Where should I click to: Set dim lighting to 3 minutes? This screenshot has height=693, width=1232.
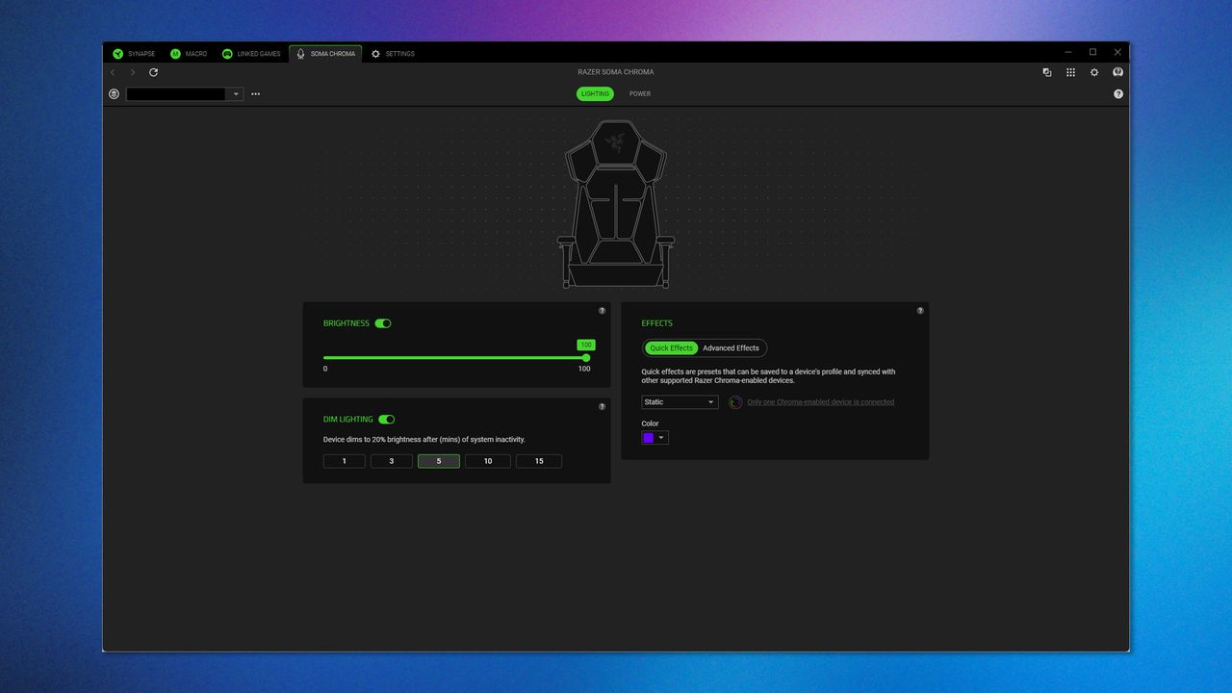click(392, 461)
